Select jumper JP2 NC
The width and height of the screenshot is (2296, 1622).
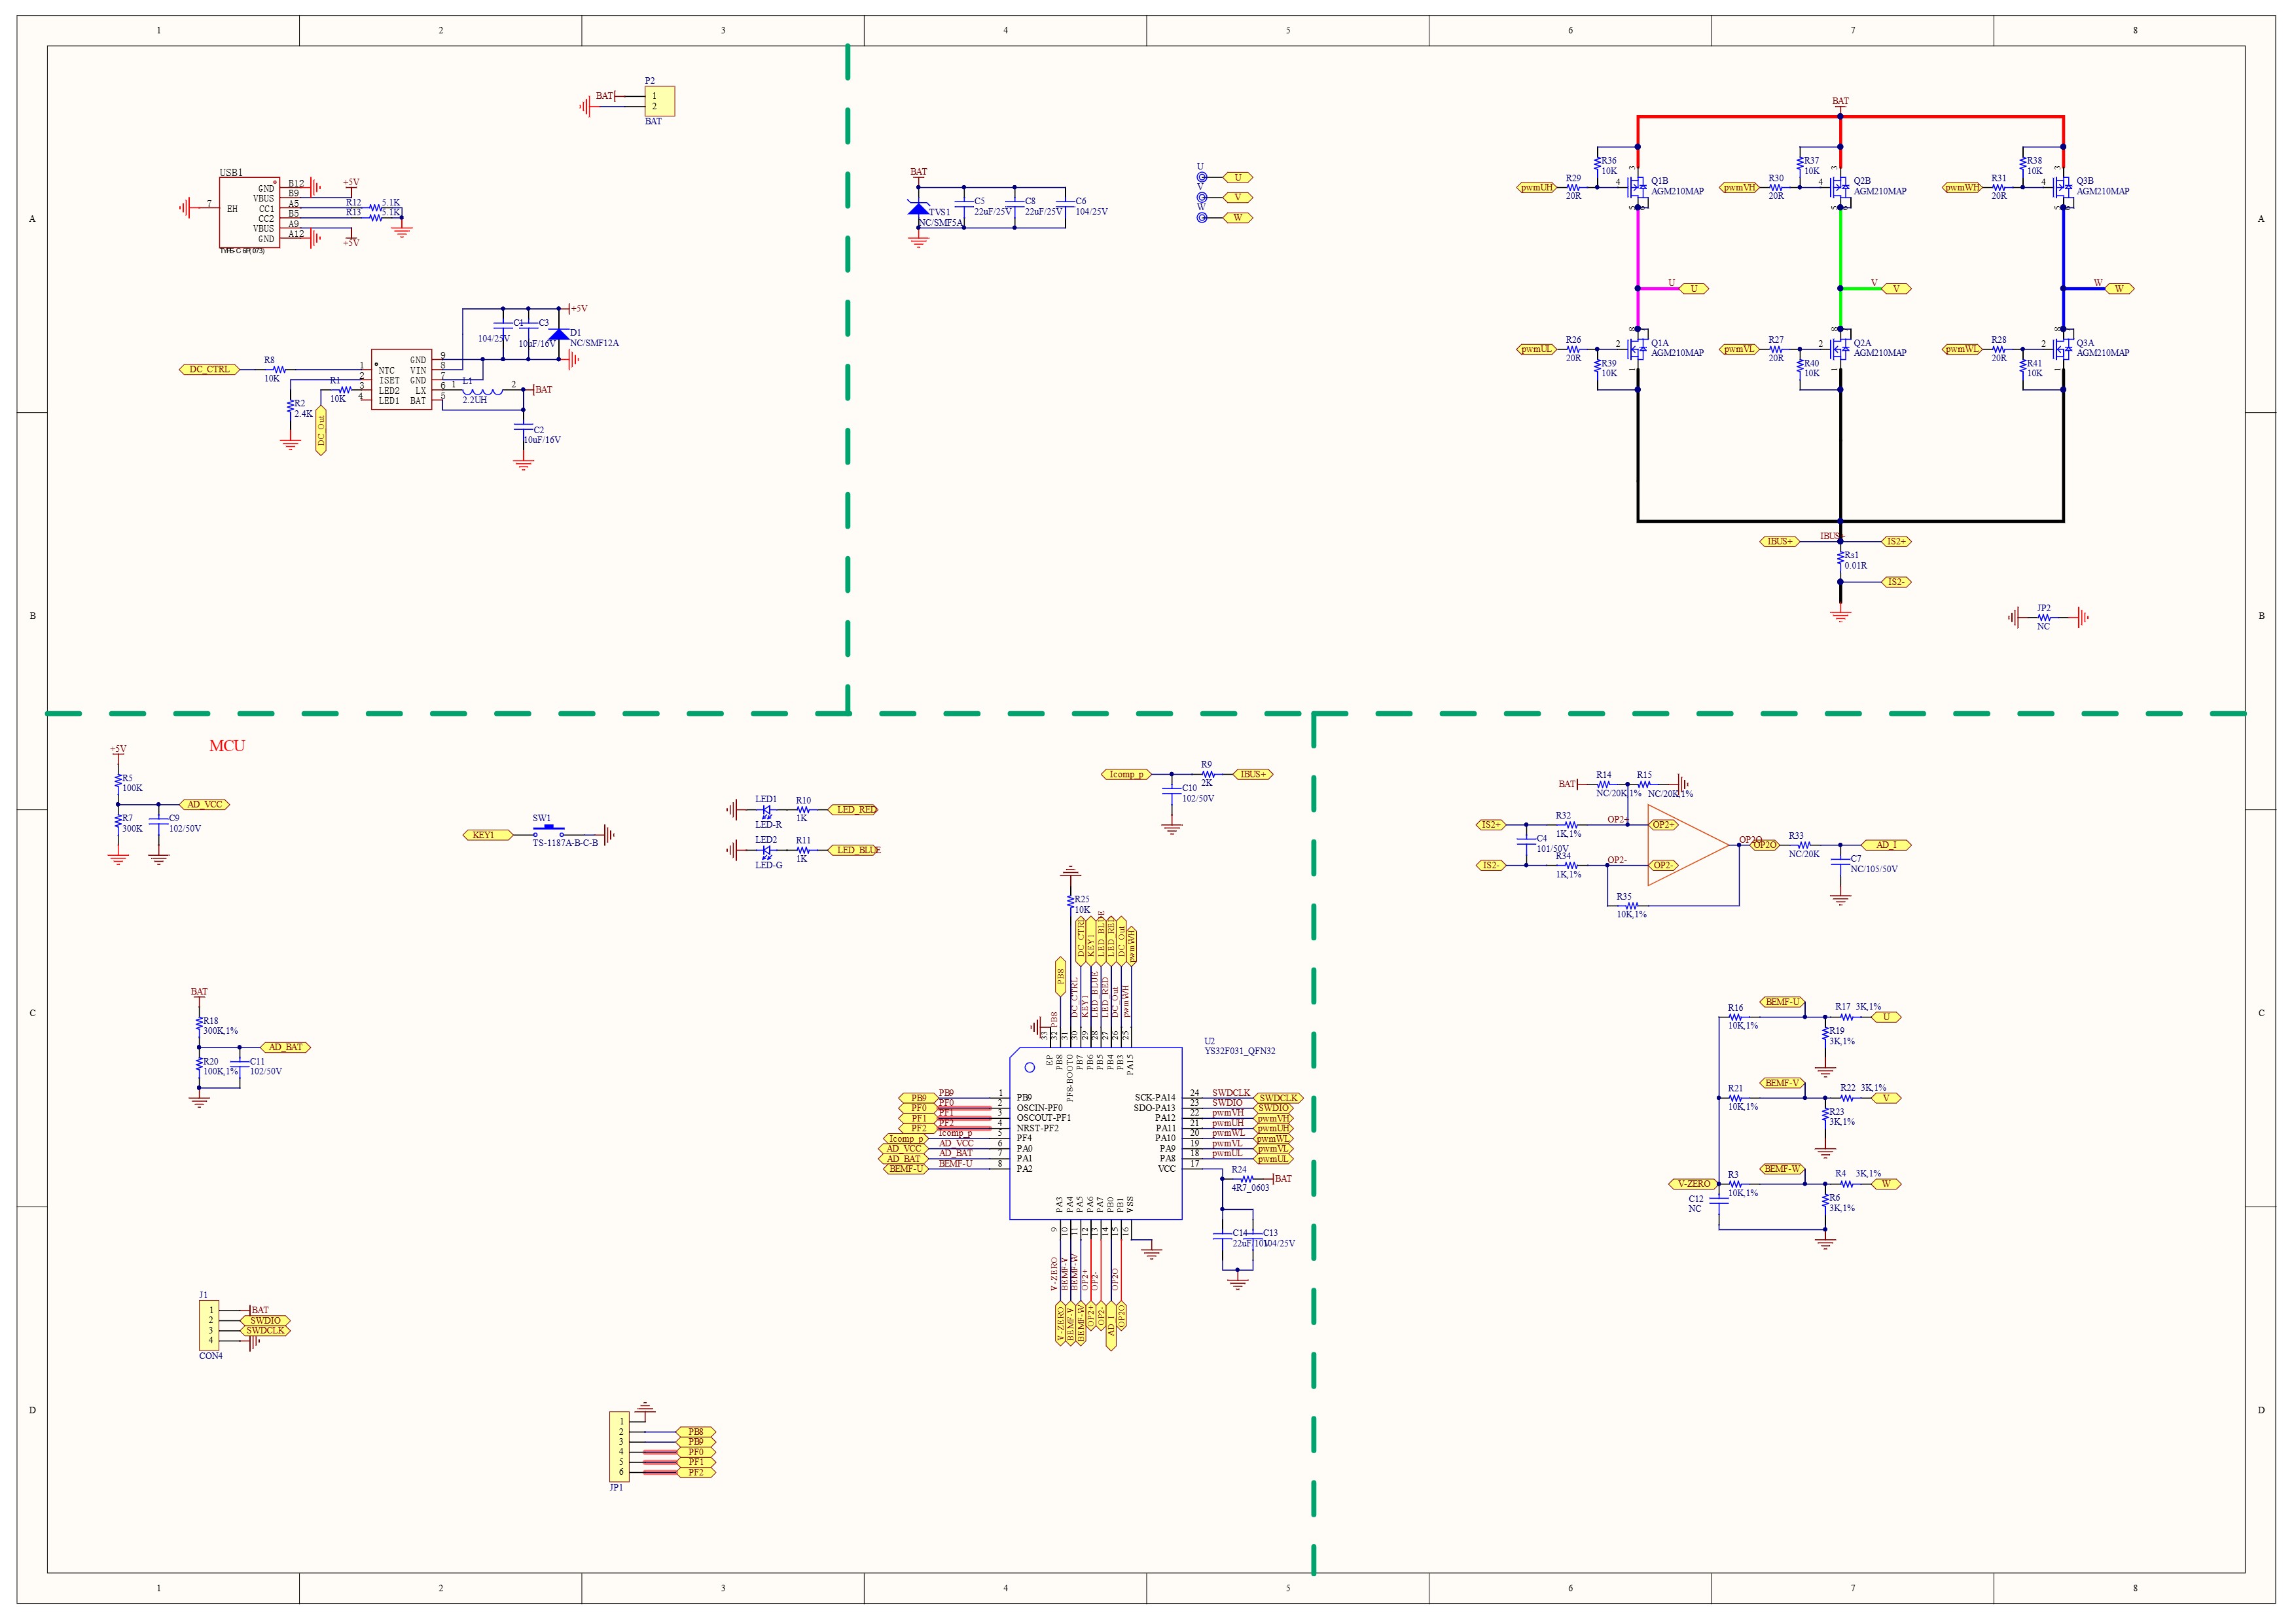point(2044,618)
